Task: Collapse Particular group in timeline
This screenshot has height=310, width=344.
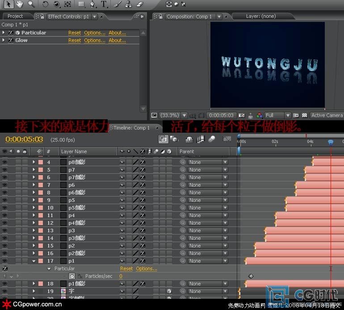Action: coord(49,269)
